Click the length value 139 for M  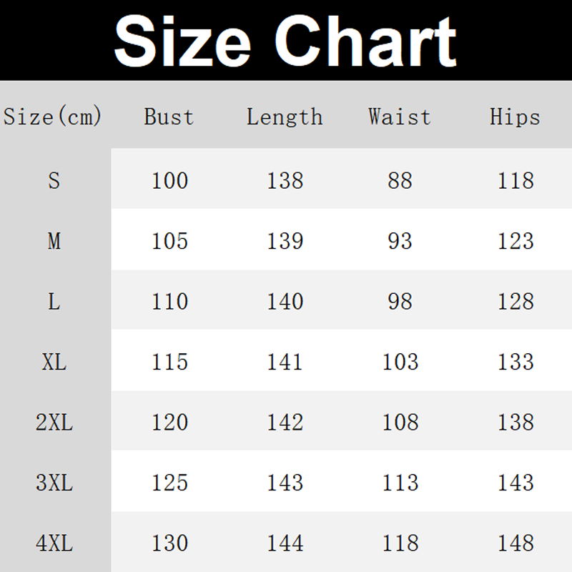click(285, 241)
